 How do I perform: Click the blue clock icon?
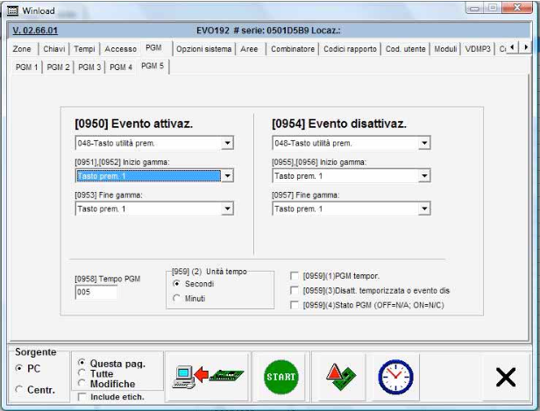[395, 377]
